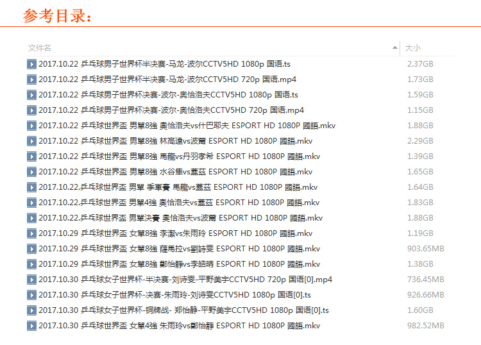Click video icon for 铜牌战 郑怡静-平野美宇 file
481x345 pixels.
pos(31,310)
